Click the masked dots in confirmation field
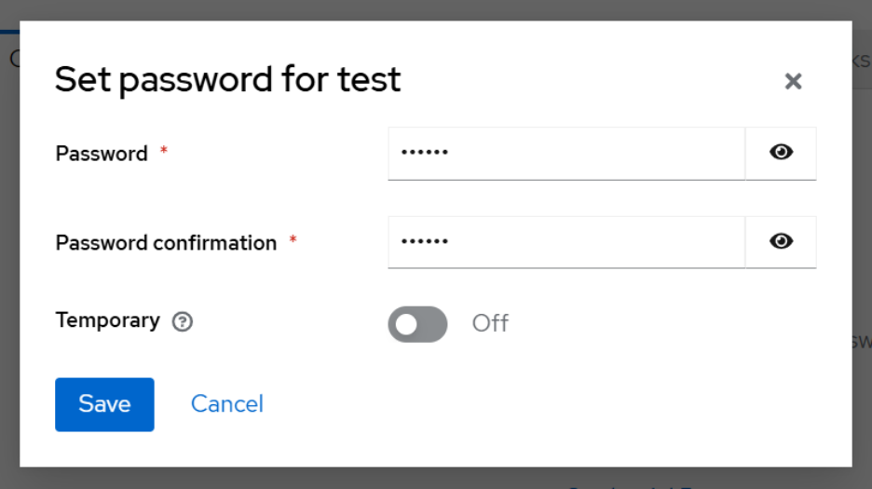 coord(425,242)
